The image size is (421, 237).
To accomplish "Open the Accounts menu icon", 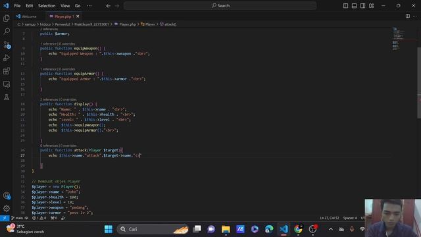I will (7, 196).
